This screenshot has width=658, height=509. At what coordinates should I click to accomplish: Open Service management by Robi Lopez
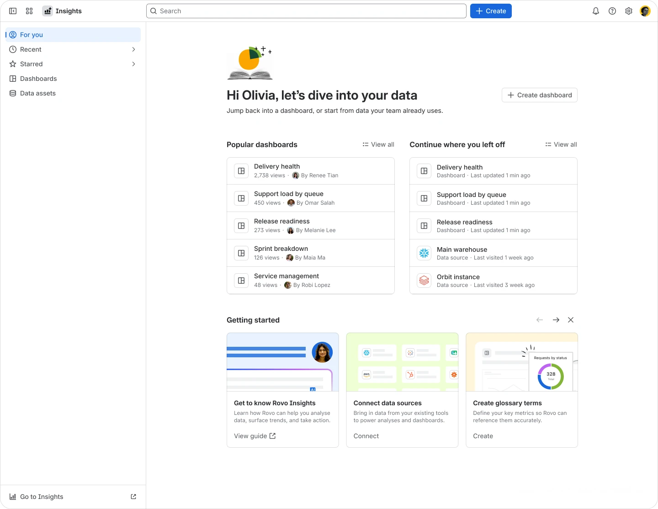(311, 281)
